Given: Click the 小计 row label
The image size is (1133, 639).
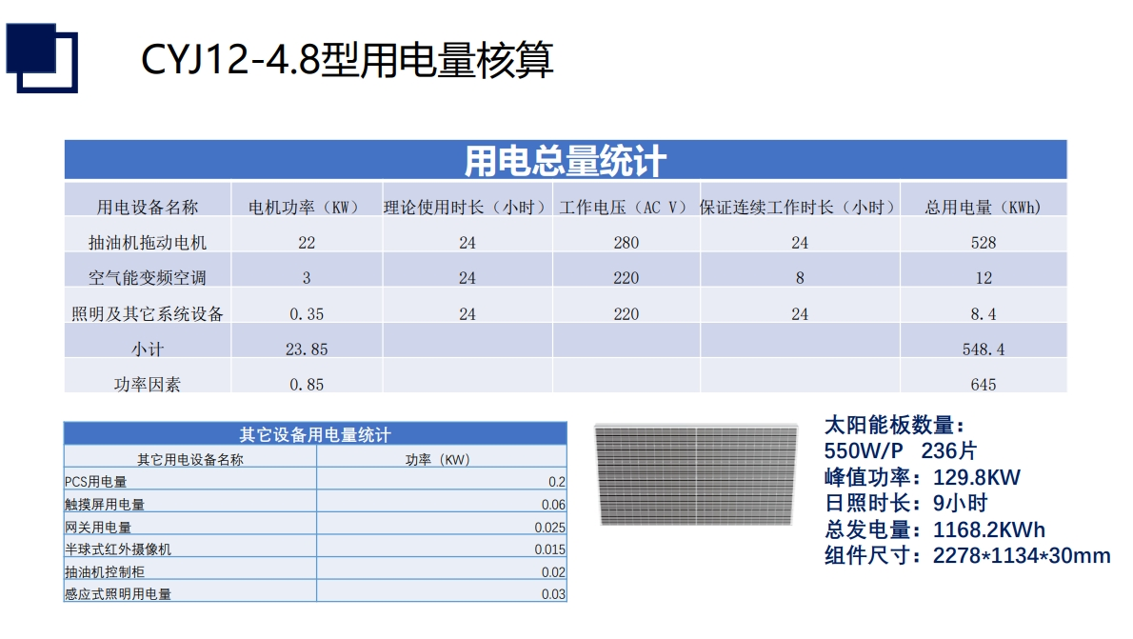Looking at the screenshot, I should point(148,349).
